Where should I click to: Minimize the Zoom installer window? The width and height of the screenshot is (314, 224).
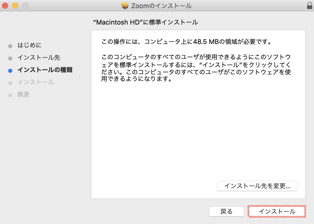(15, 5)
